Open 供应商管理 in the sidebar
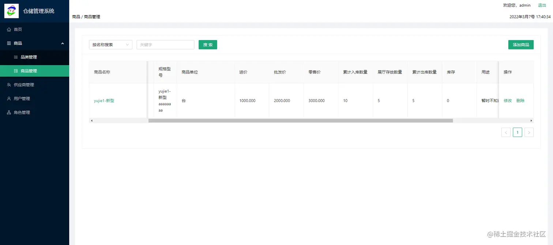The height and width of the screenshot is (245, 553). pyautogui.click(x=34, y=85)
